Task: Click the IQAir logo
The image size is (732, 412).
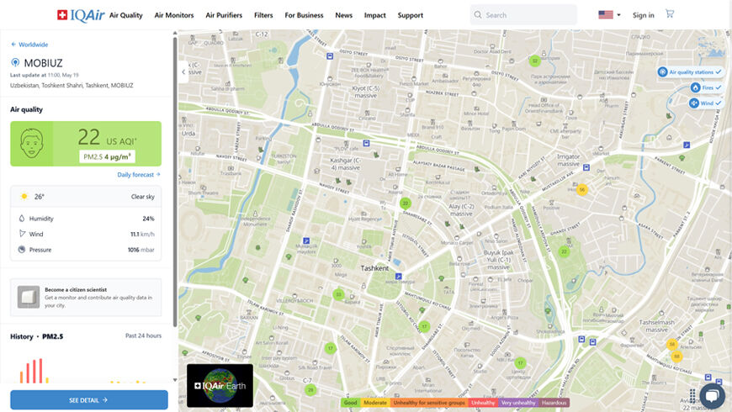Action: [x=81, y=15]
